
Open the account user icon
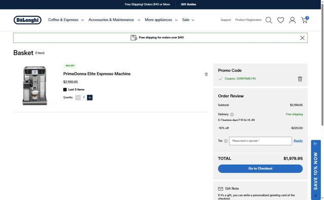coord(292,20)
